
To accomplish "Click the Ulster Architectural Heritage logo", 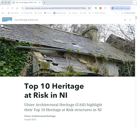I will [x=7, y=19].
